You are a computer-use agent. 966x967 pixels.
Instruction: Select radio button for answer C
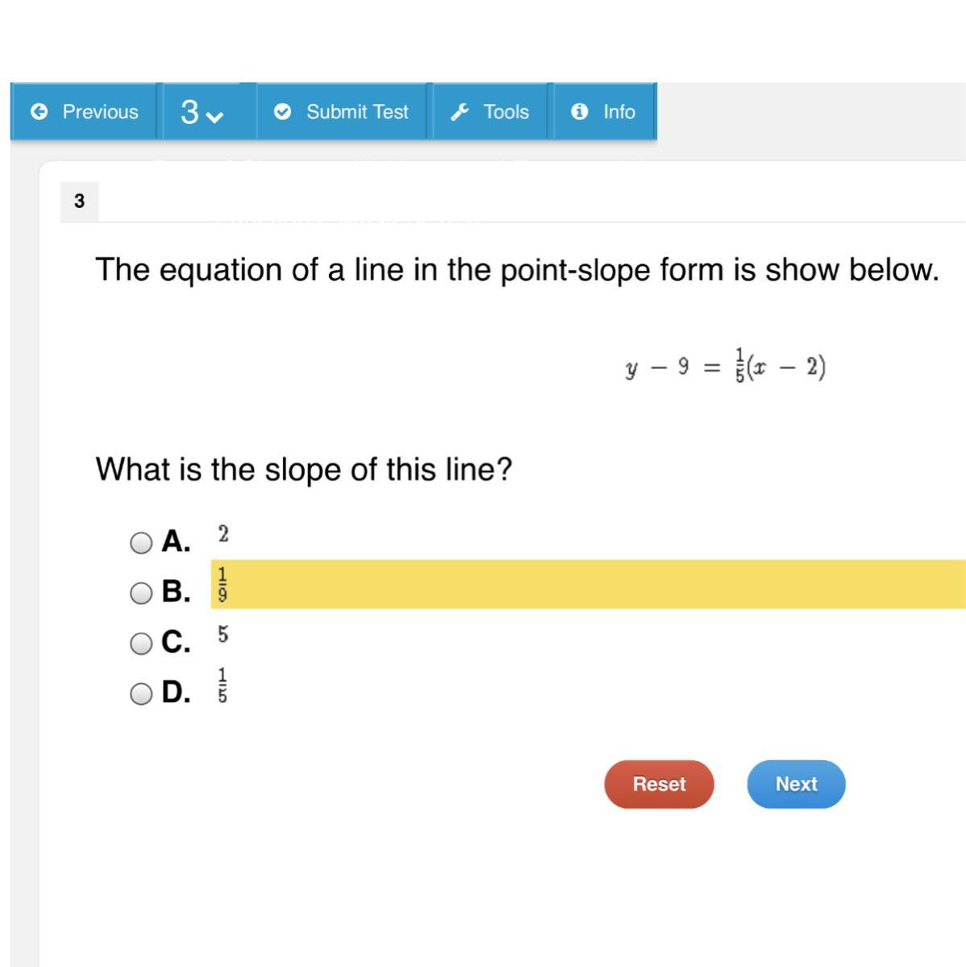141,643
